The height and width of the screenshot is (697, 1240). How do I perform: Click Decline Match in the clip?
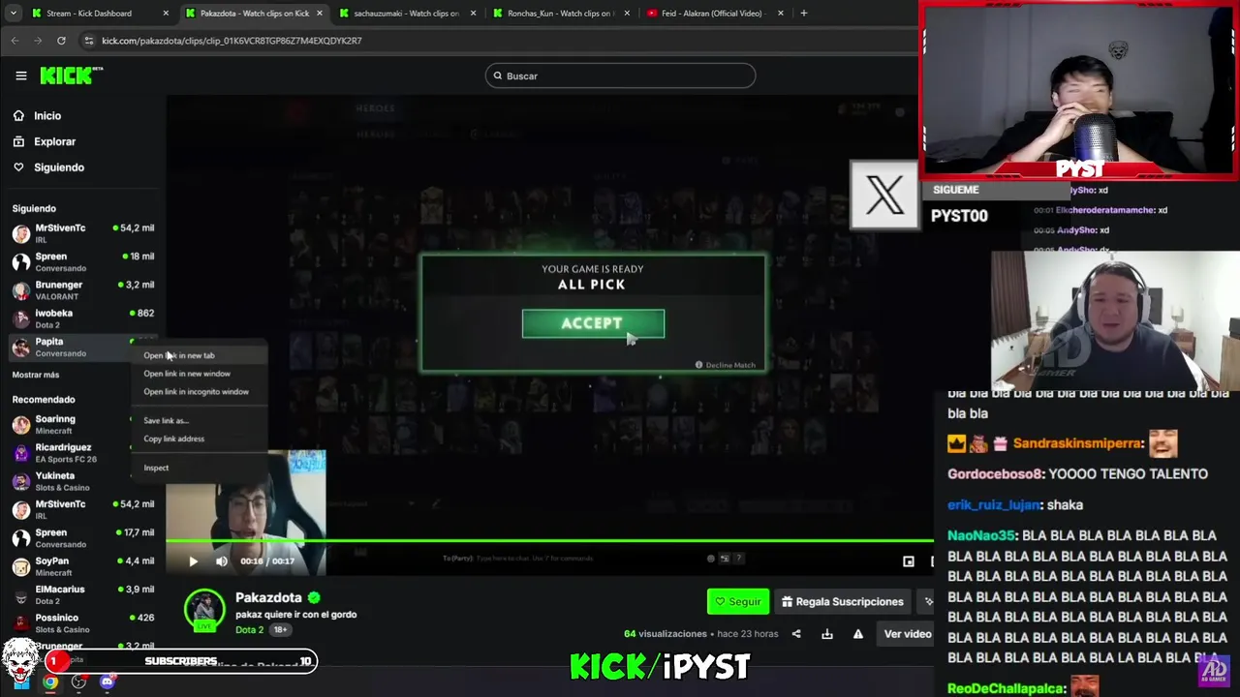725,365
